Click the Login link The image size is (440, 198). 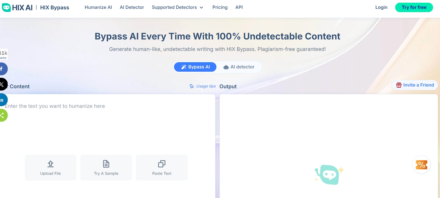click(x=381, y=7)
